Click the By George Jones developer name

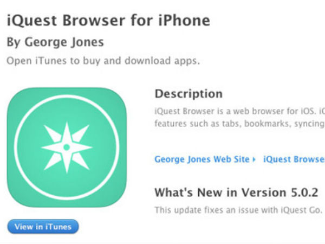(55, 42)
